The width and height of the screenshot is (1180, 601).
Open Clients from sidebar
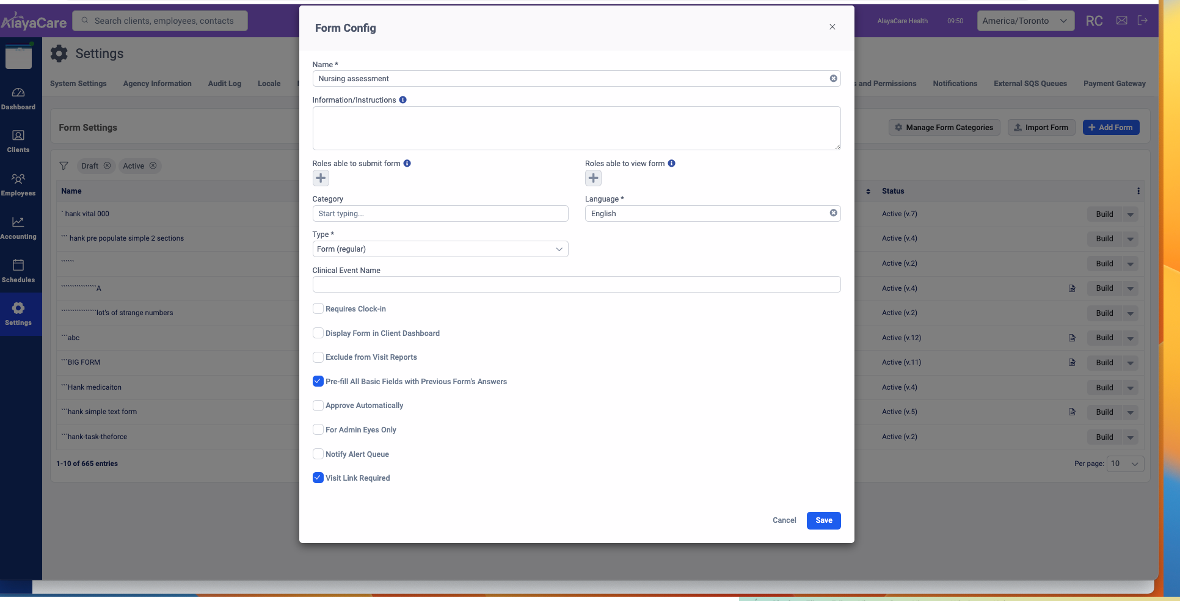[x=18, y=141]
